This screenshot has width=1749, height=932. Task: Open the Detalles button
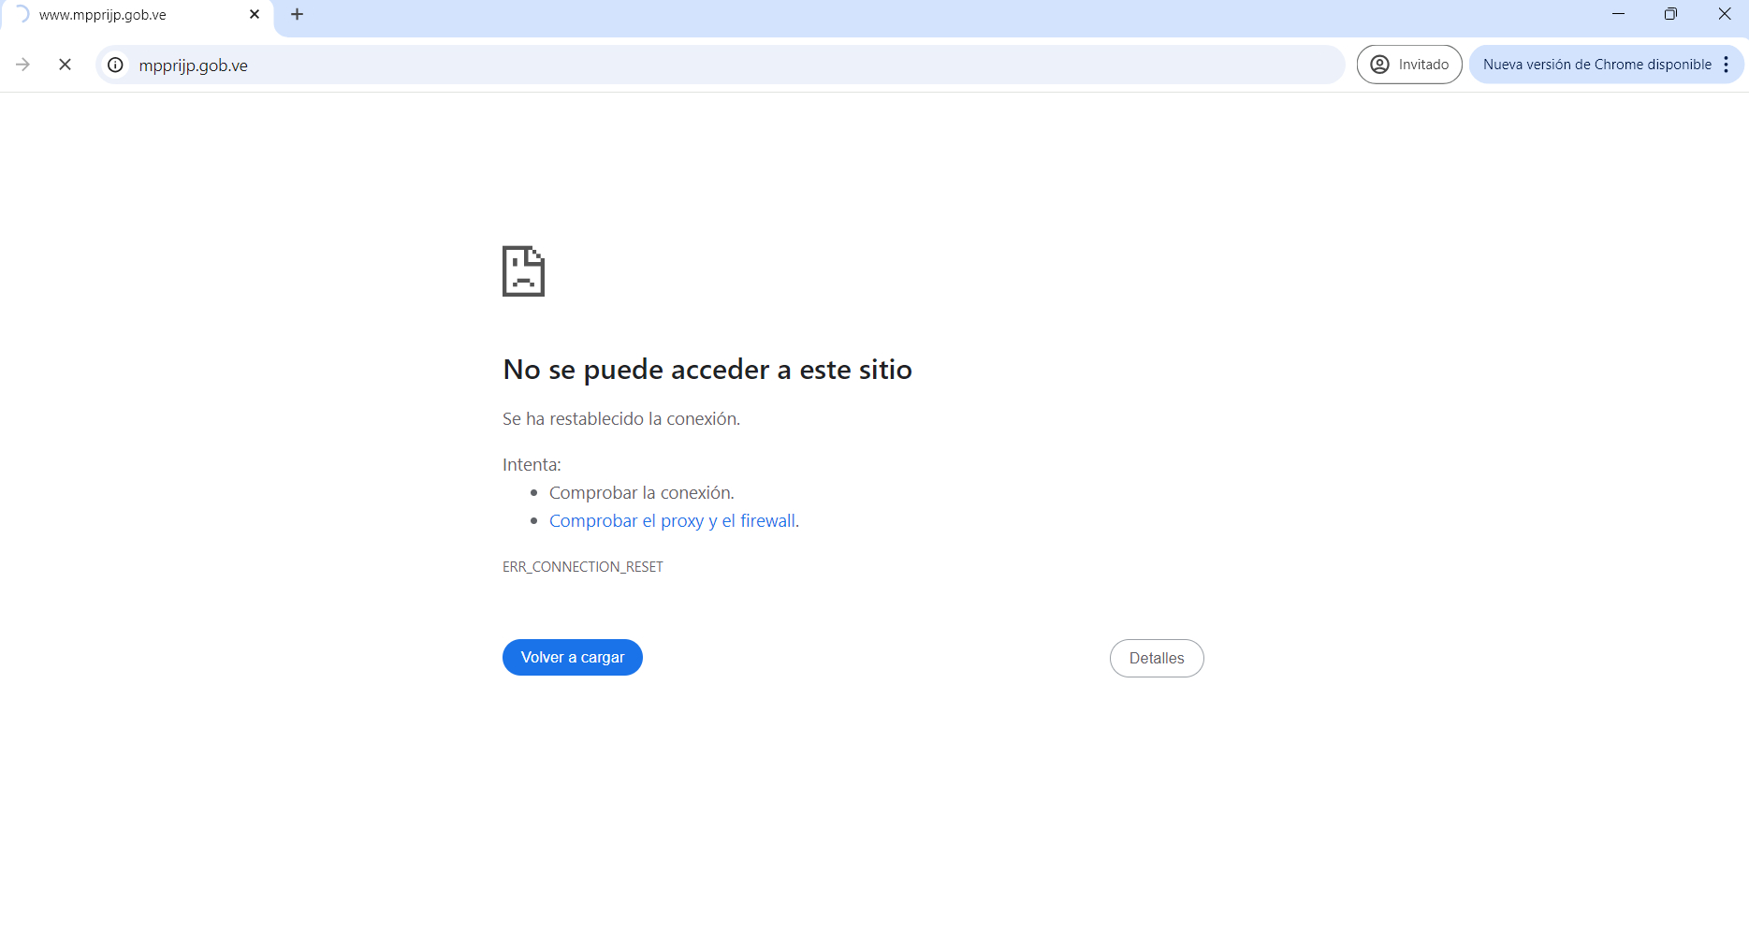[1157, 658]
